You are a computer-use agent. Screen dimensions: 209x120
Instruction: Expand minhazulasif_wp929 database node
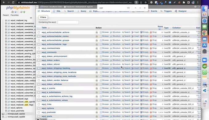(x=3, y=117)
